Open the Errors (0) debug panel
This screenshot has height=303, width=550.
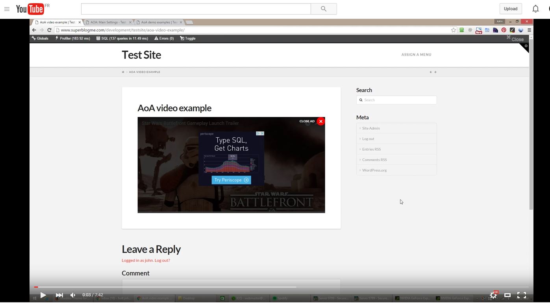(x=164, y=39)
